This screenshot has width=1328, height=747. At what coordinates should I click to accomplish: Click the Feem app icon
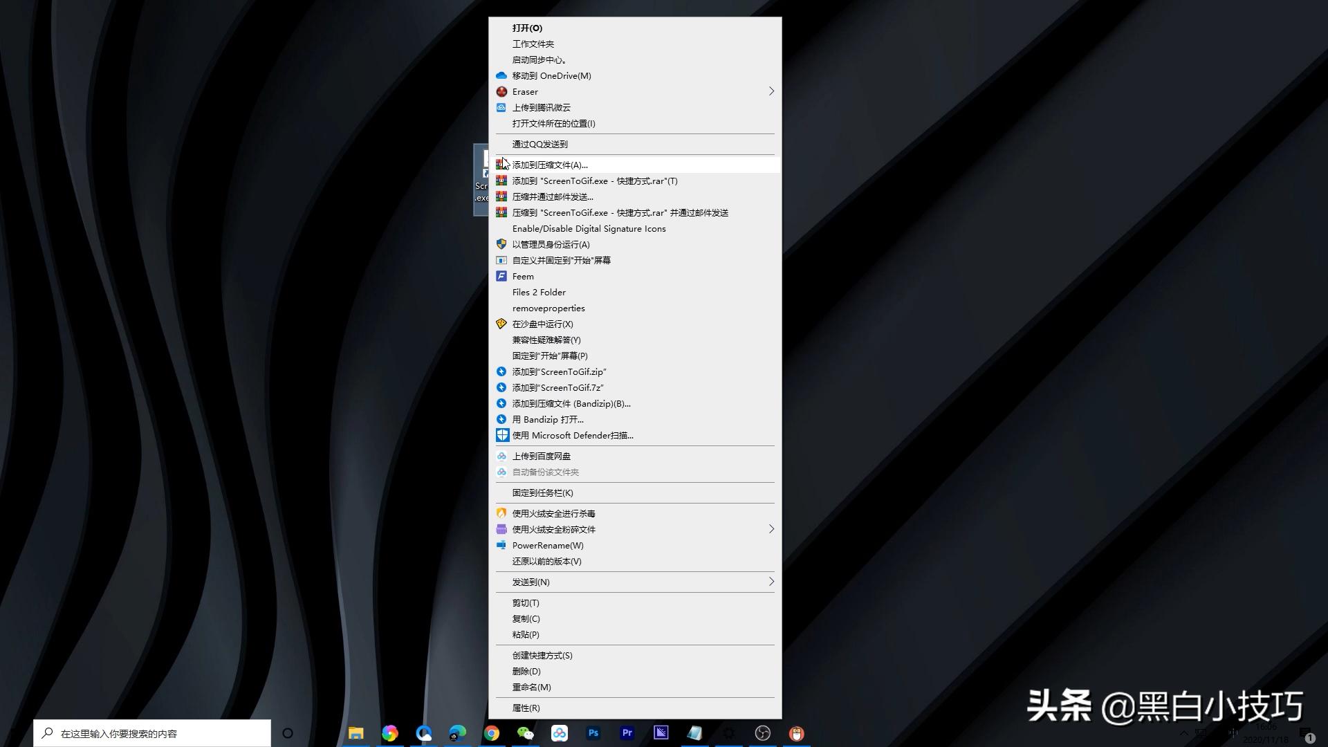click(501, 276)
